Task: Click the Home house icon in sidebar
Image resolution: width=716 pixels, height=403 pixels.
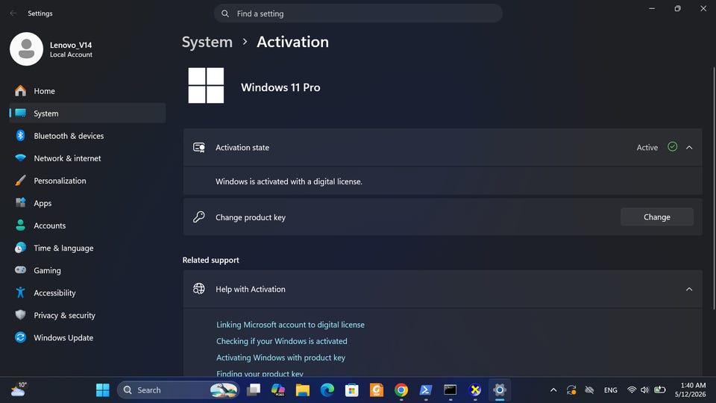Action: [x=21, y=90]
